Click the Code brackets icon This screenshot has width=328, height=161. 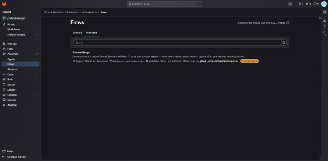(4, 74)
